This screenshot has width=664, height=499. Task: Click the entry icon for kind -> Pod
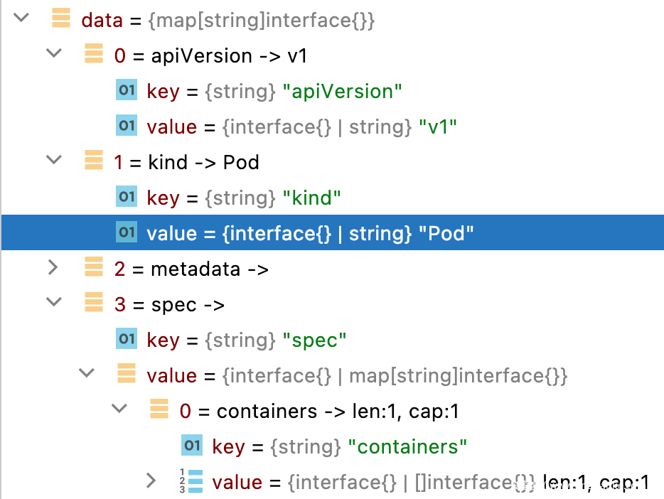point(94,162)
